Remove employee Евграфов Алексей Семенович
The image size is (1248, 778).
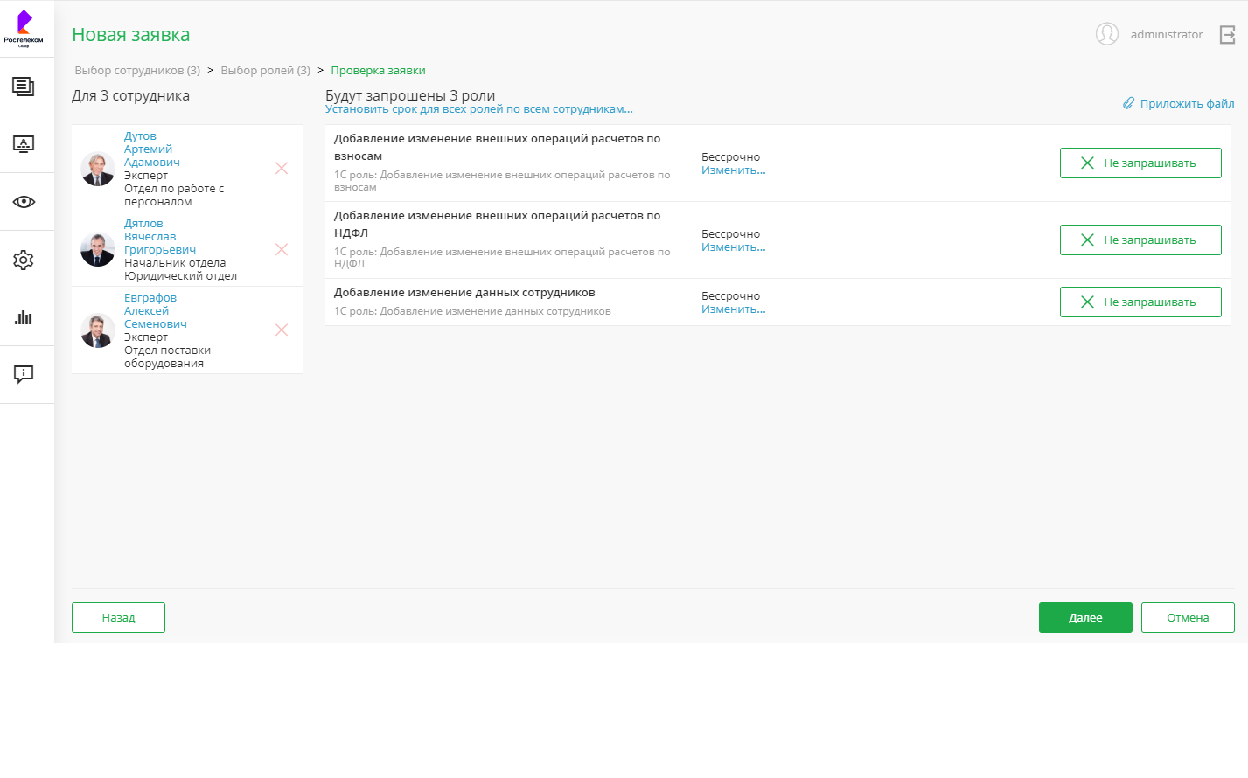click(282, 330)
